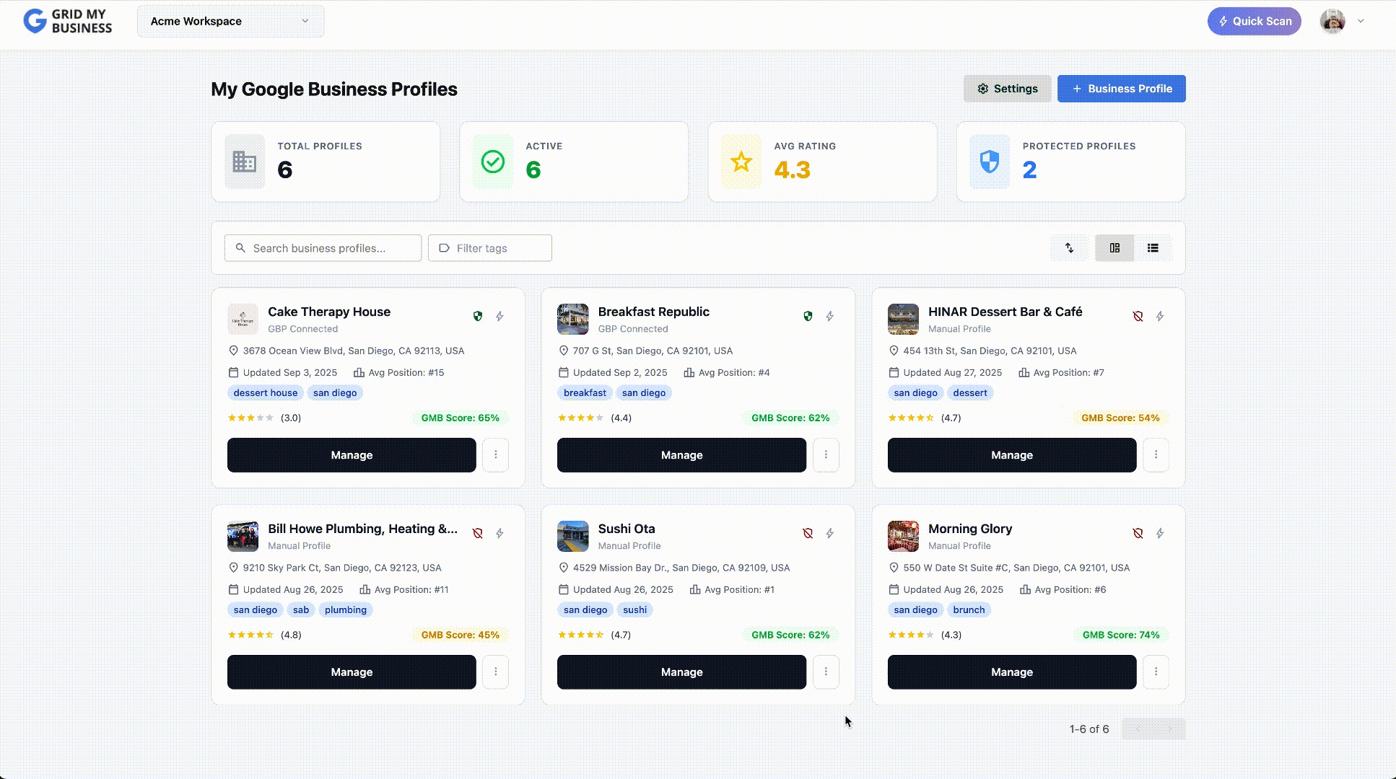Open the three-dot menu on Bill Howe Plumbing
Screen dimensions: 1396x779
pyautogui.click(x=496, y=672)
